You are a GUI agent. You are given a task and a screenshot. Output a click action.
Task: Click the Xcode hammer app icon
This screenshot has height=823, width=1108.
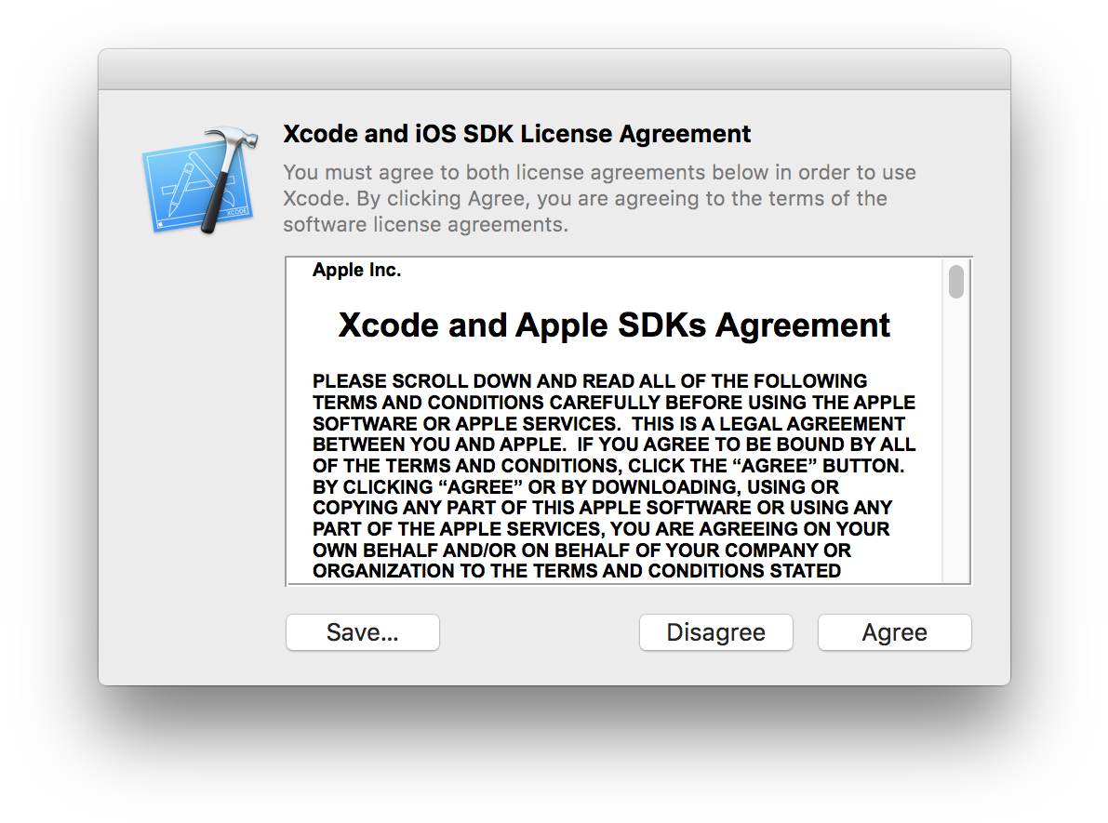tap(201, 180)
